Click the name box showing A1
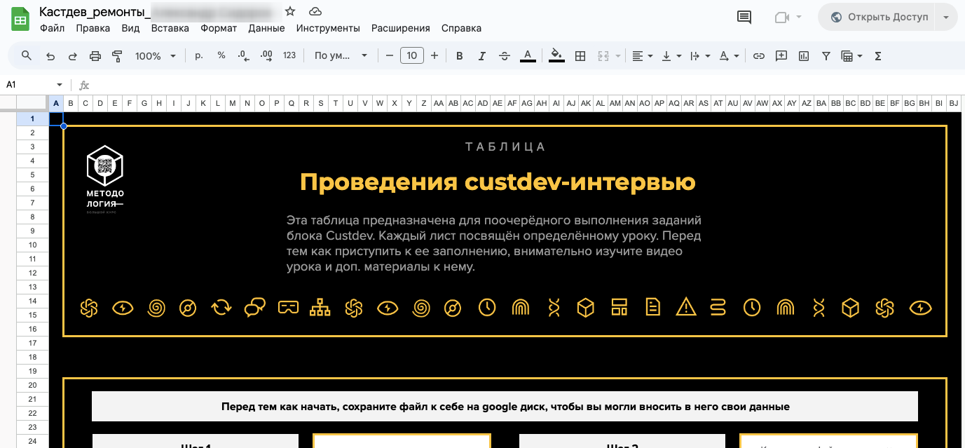Image resolution: width=965 pixels, height=448 pixels. [x=28, y=85]
